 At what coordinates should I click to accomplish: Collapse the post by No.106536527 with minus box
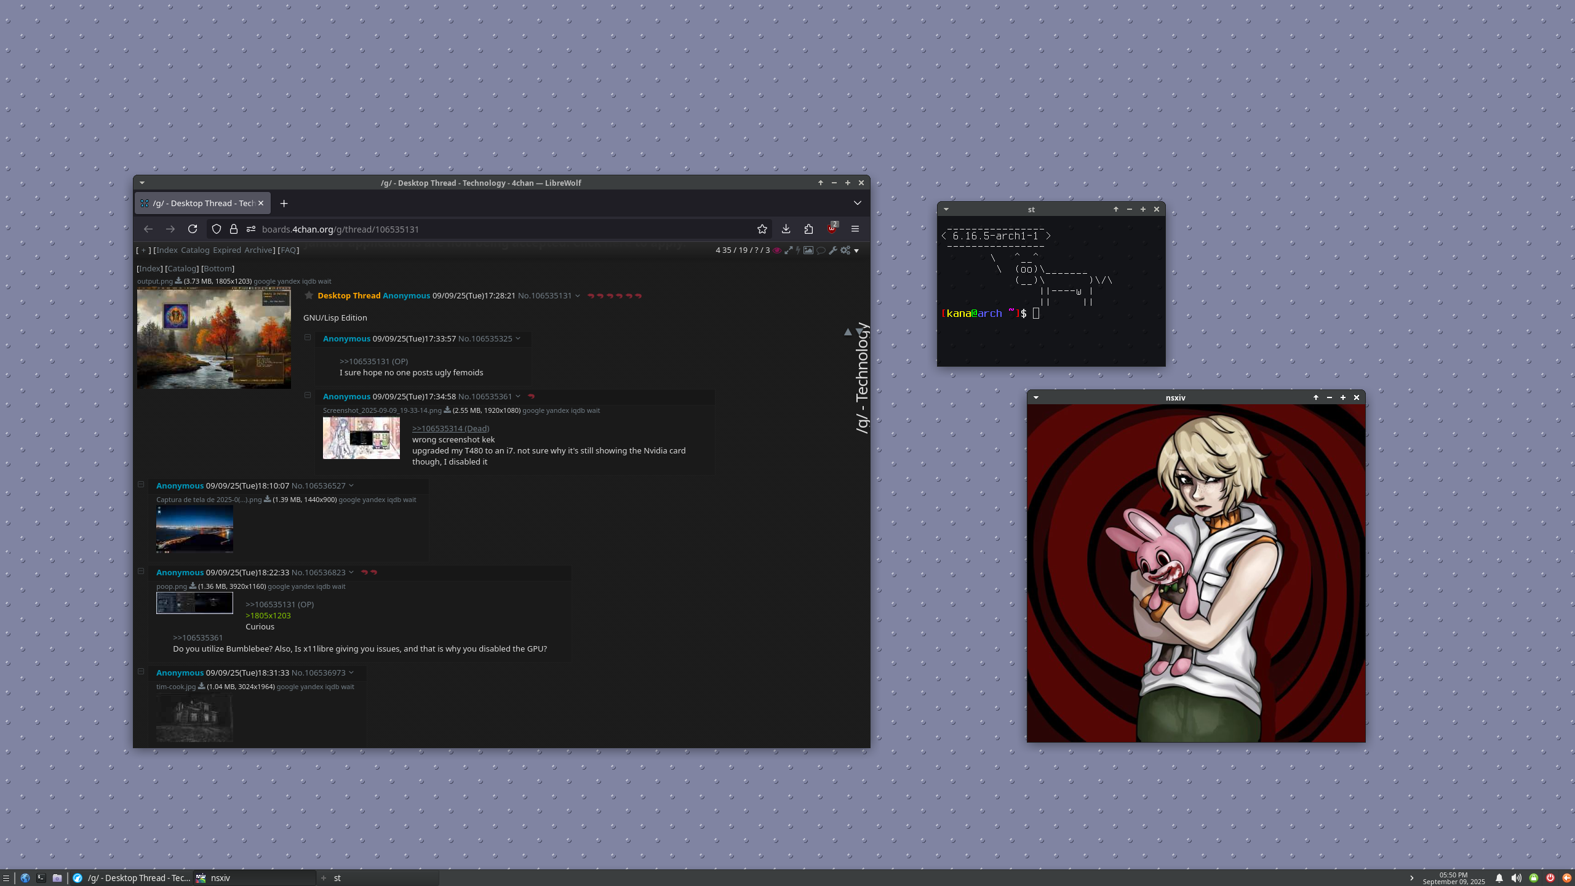pyautogui.click(x=141, y=484)
